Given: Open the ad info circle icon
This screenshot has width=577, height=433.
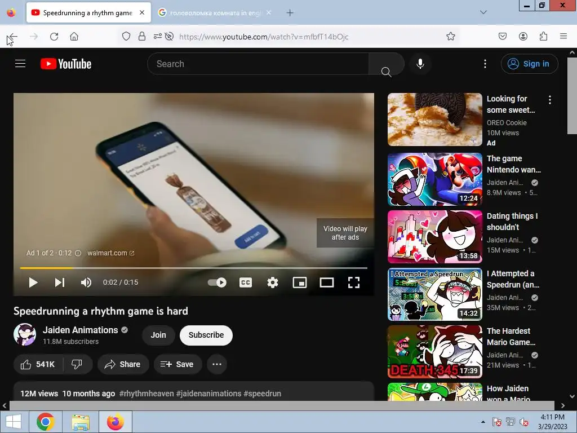Looking at the screenshot, I should (78, 253).
